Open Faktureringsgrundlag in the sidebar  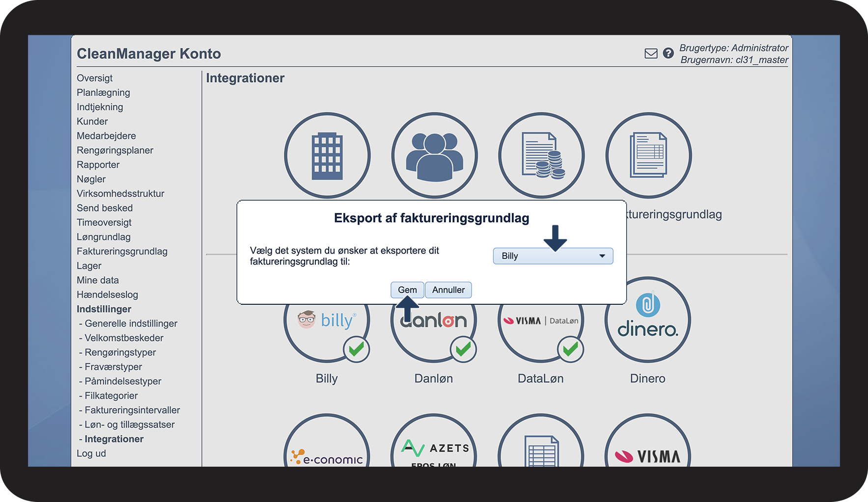[122, 251]
